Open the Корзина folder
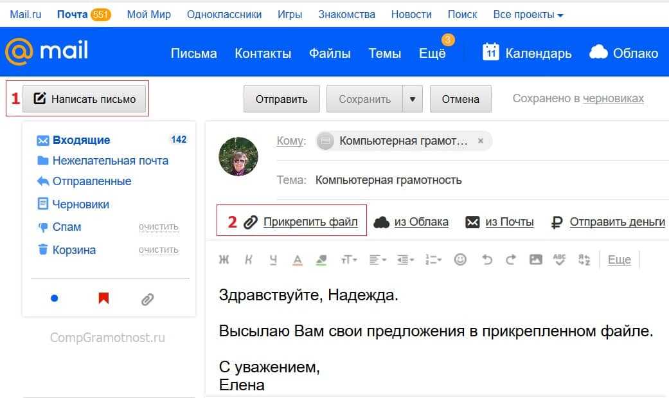The height and width of the screenshot is (398, 669). coord(74,250)
